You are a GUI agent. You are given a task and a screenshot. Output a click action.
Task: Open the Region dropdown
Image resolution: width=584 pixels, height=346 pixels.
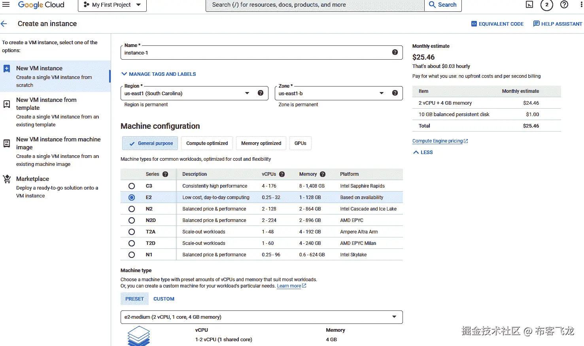coord(194,93)
